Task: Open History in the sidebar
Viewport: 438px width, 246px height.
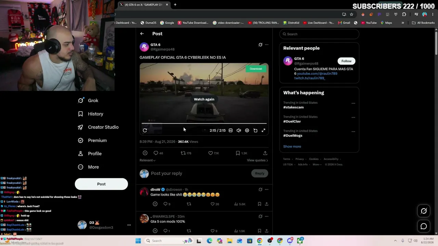Action: 91,114
